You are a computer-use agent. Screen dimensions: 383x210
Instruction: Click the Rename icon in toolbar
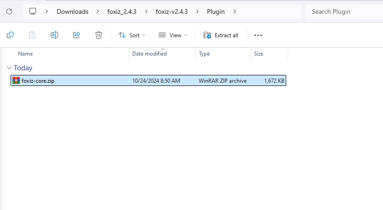pyautogui.click(x=54, y=35)
